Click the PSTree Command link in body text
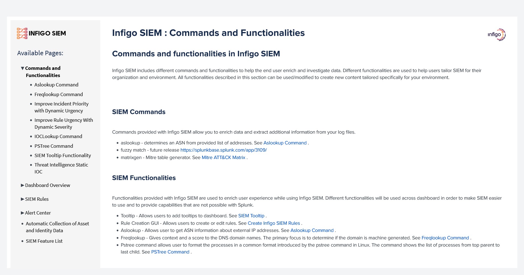 pyautogui.click(x=170, y=252)
